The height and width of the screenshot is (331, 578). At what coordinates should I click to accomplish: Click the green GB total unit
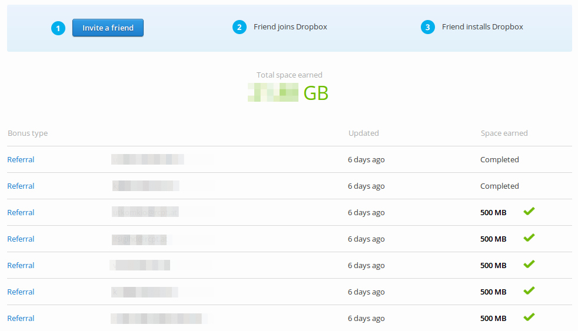(x=316, y=93)
